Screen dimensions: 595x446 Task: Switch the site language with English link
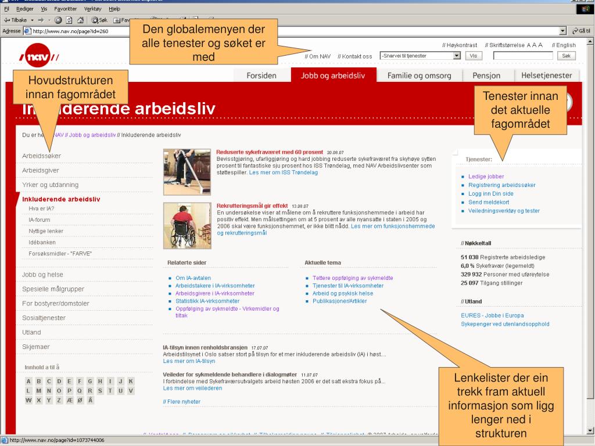click(x=564, y=45)
